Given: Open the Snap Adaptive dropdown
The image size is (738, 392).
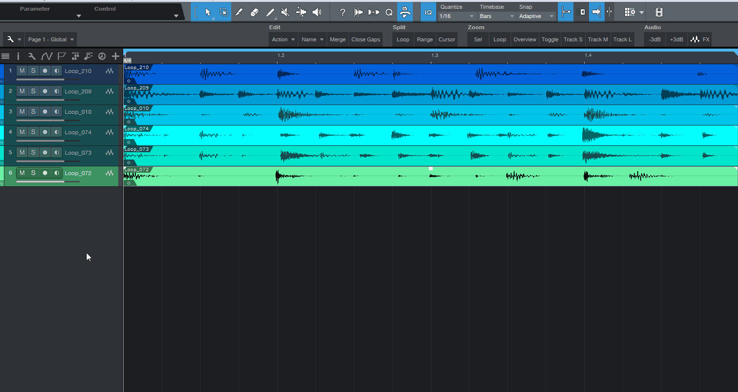Looking at the screenshot, I should pos(536,16).
